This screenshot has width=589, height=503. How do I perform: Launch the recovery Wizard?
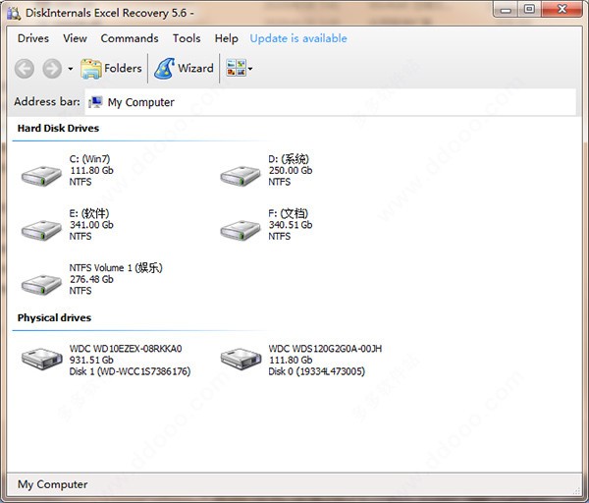coord(184,69)
